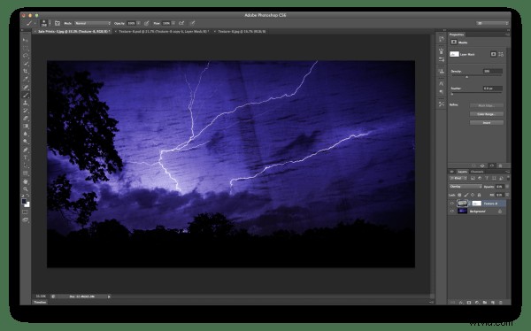The image size is (531, 331).
Task: Lock image pixels with the brush lock icon
Action: 466,195
